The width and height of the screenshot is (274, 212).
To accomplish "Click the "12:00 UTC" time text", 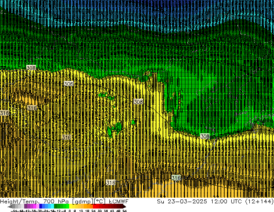I will (x=226, y=202).
